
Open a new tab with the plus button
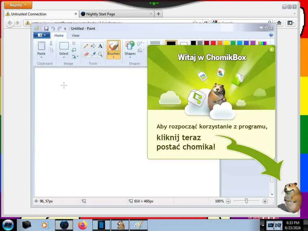pyautogui.click(x=158, y=14)
